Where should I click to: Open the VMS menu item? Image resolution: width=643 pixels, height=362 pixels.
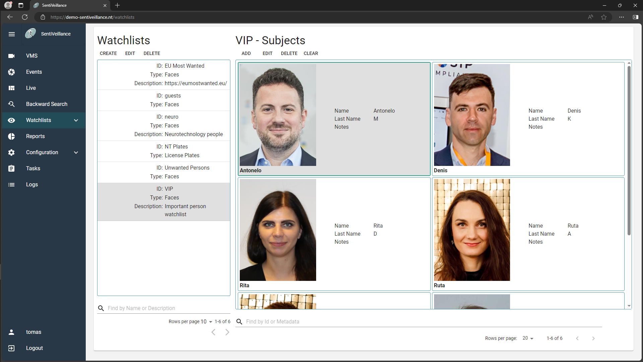(44, 56)
